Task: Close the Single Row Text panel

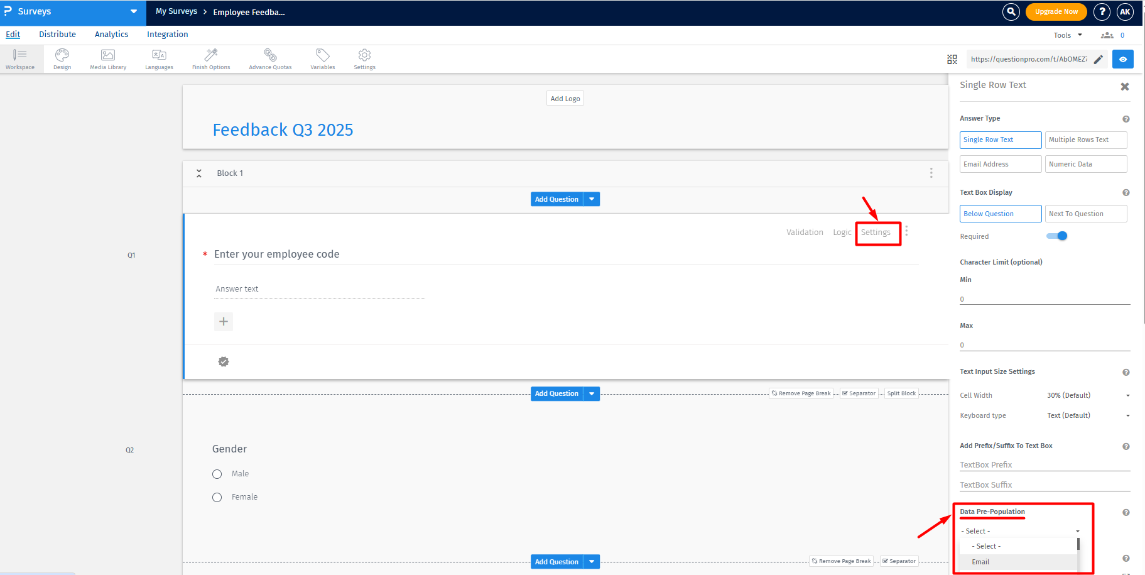Action: point(1125,87)
